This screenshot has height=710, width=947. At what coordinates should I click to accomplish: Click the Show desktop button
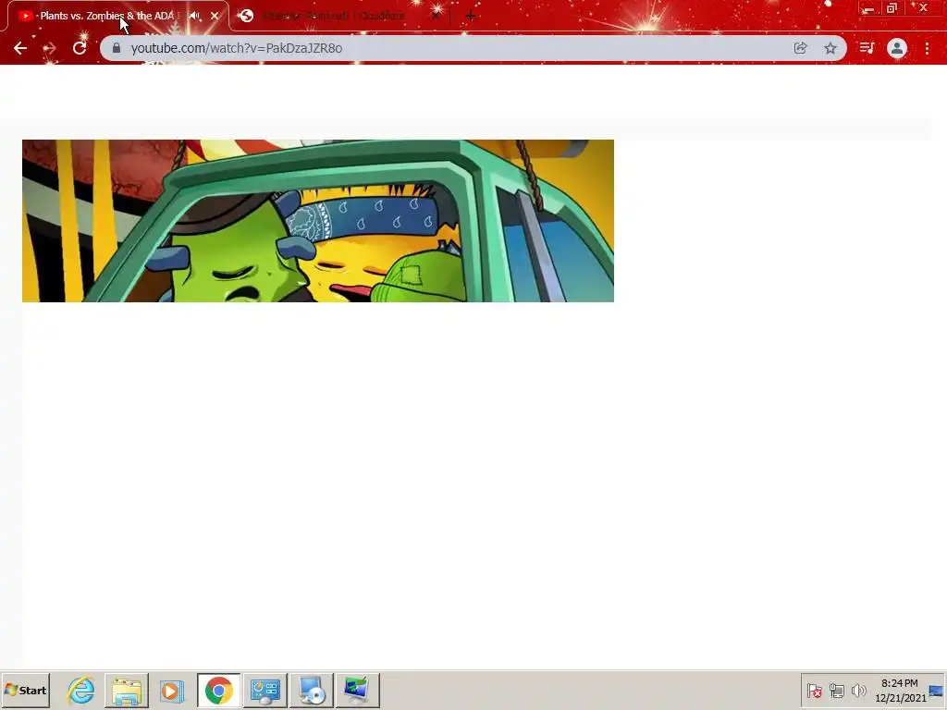[937, 690]
